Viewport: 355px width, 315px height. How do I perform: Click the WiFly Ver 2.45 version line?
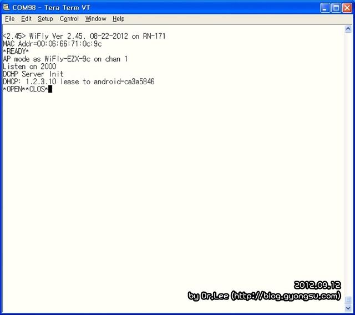(x=84, y=36)
